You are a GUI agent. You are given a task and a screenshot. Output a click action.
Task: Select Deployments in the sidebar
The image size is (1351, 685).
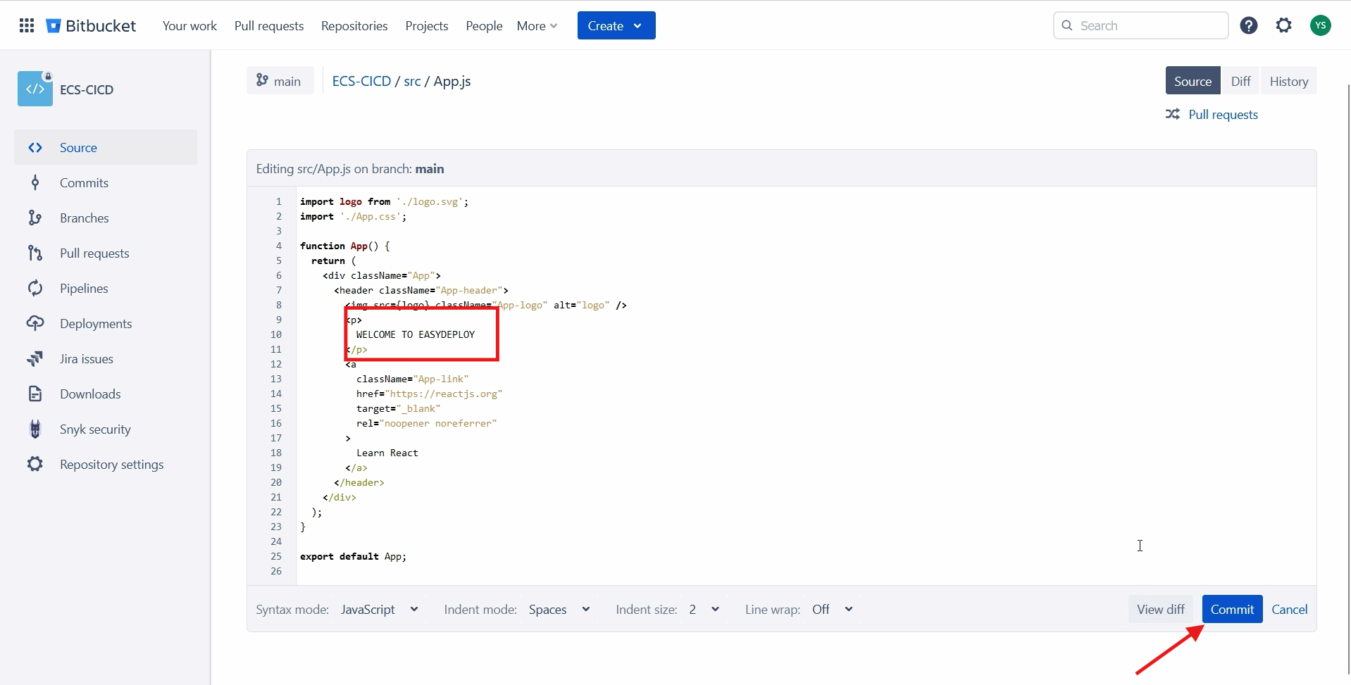(x=106, y=323)
